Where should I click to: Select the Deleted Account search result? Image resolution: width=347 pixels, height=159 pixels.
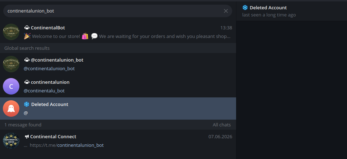click(x=118, y=109)
